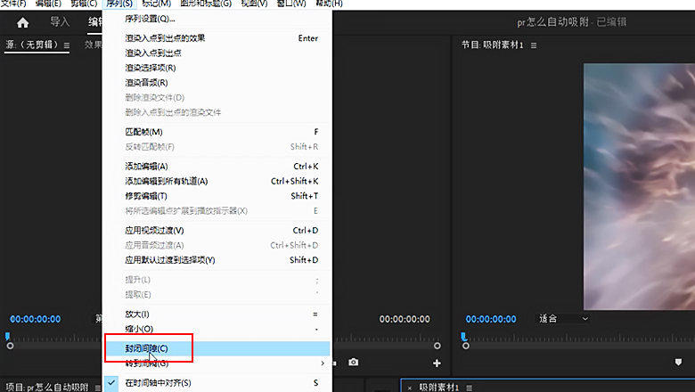Choose 应用视频过渡(V) menu item
695x392 pixels.
(217, 231)
